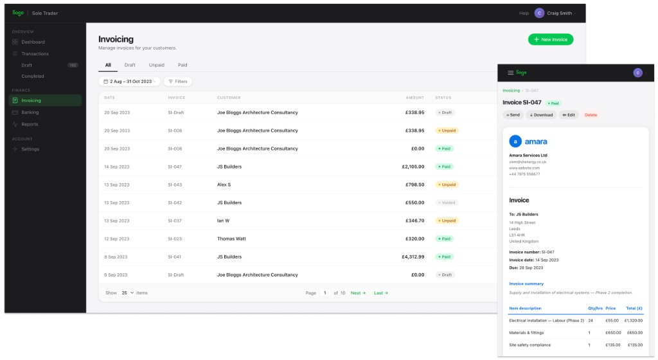This screenshot has height=360, width=658.
Task: Click the Help link in header
Action: (x=524, y=14)
